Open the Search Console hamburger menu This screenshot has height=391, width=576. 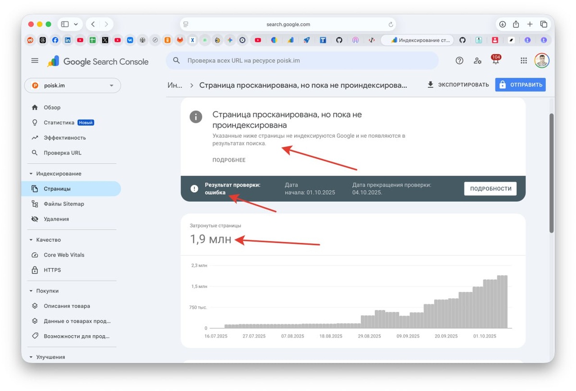[35, 60]
